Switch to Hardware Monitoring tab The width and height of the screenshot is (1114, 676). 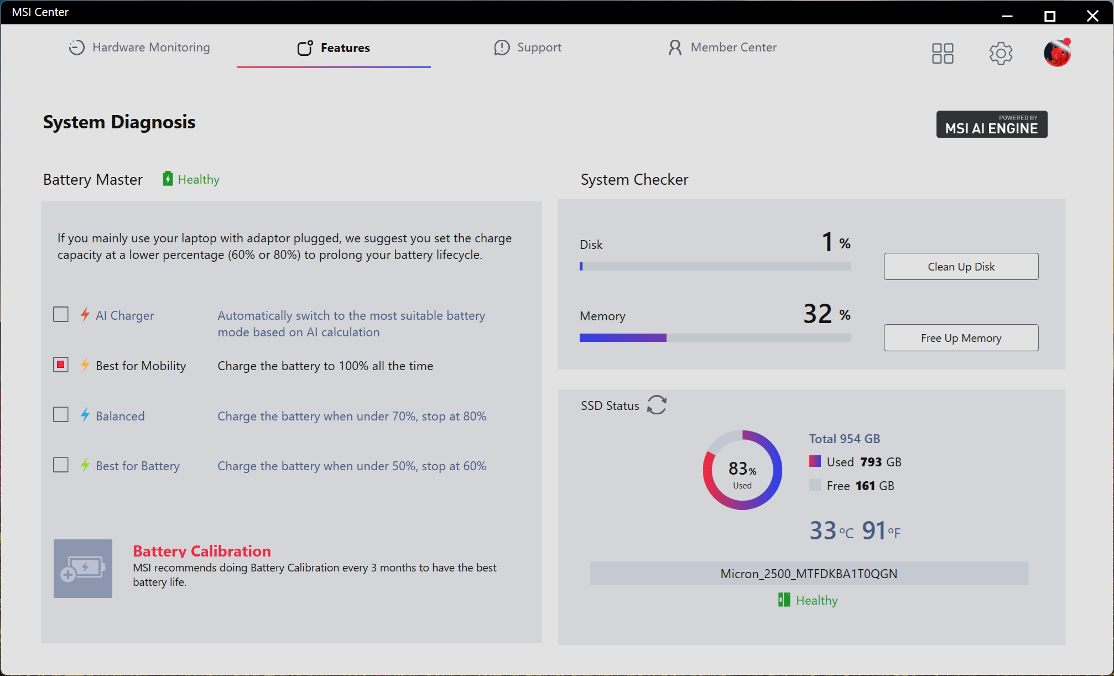(x=139, y=48)
